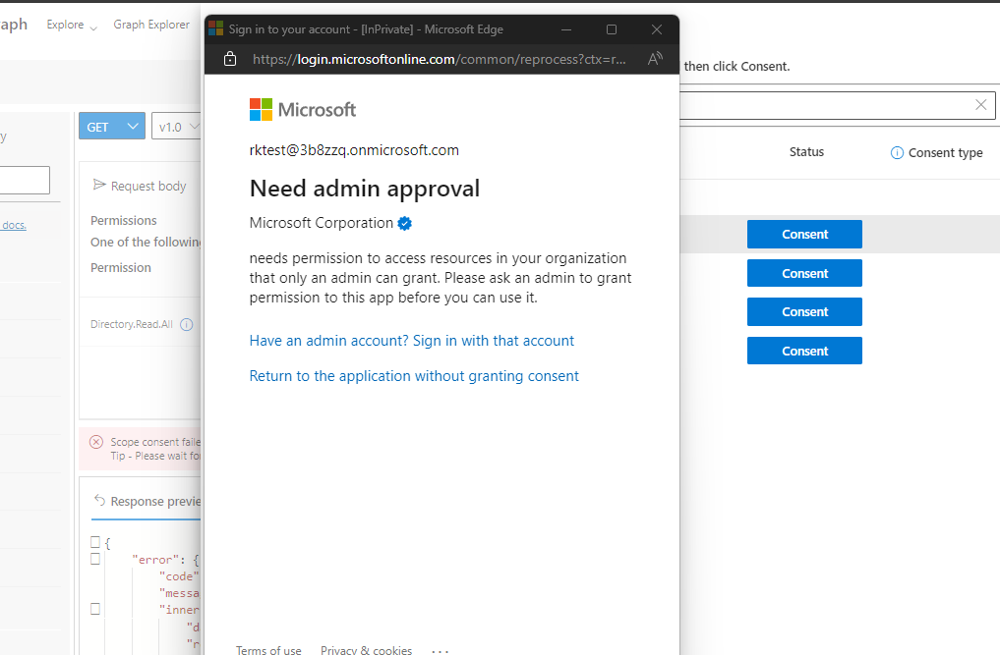This screenshot has width=1000, height=655.
Task: Click the scope consent failed error icon
Action: 95,441
